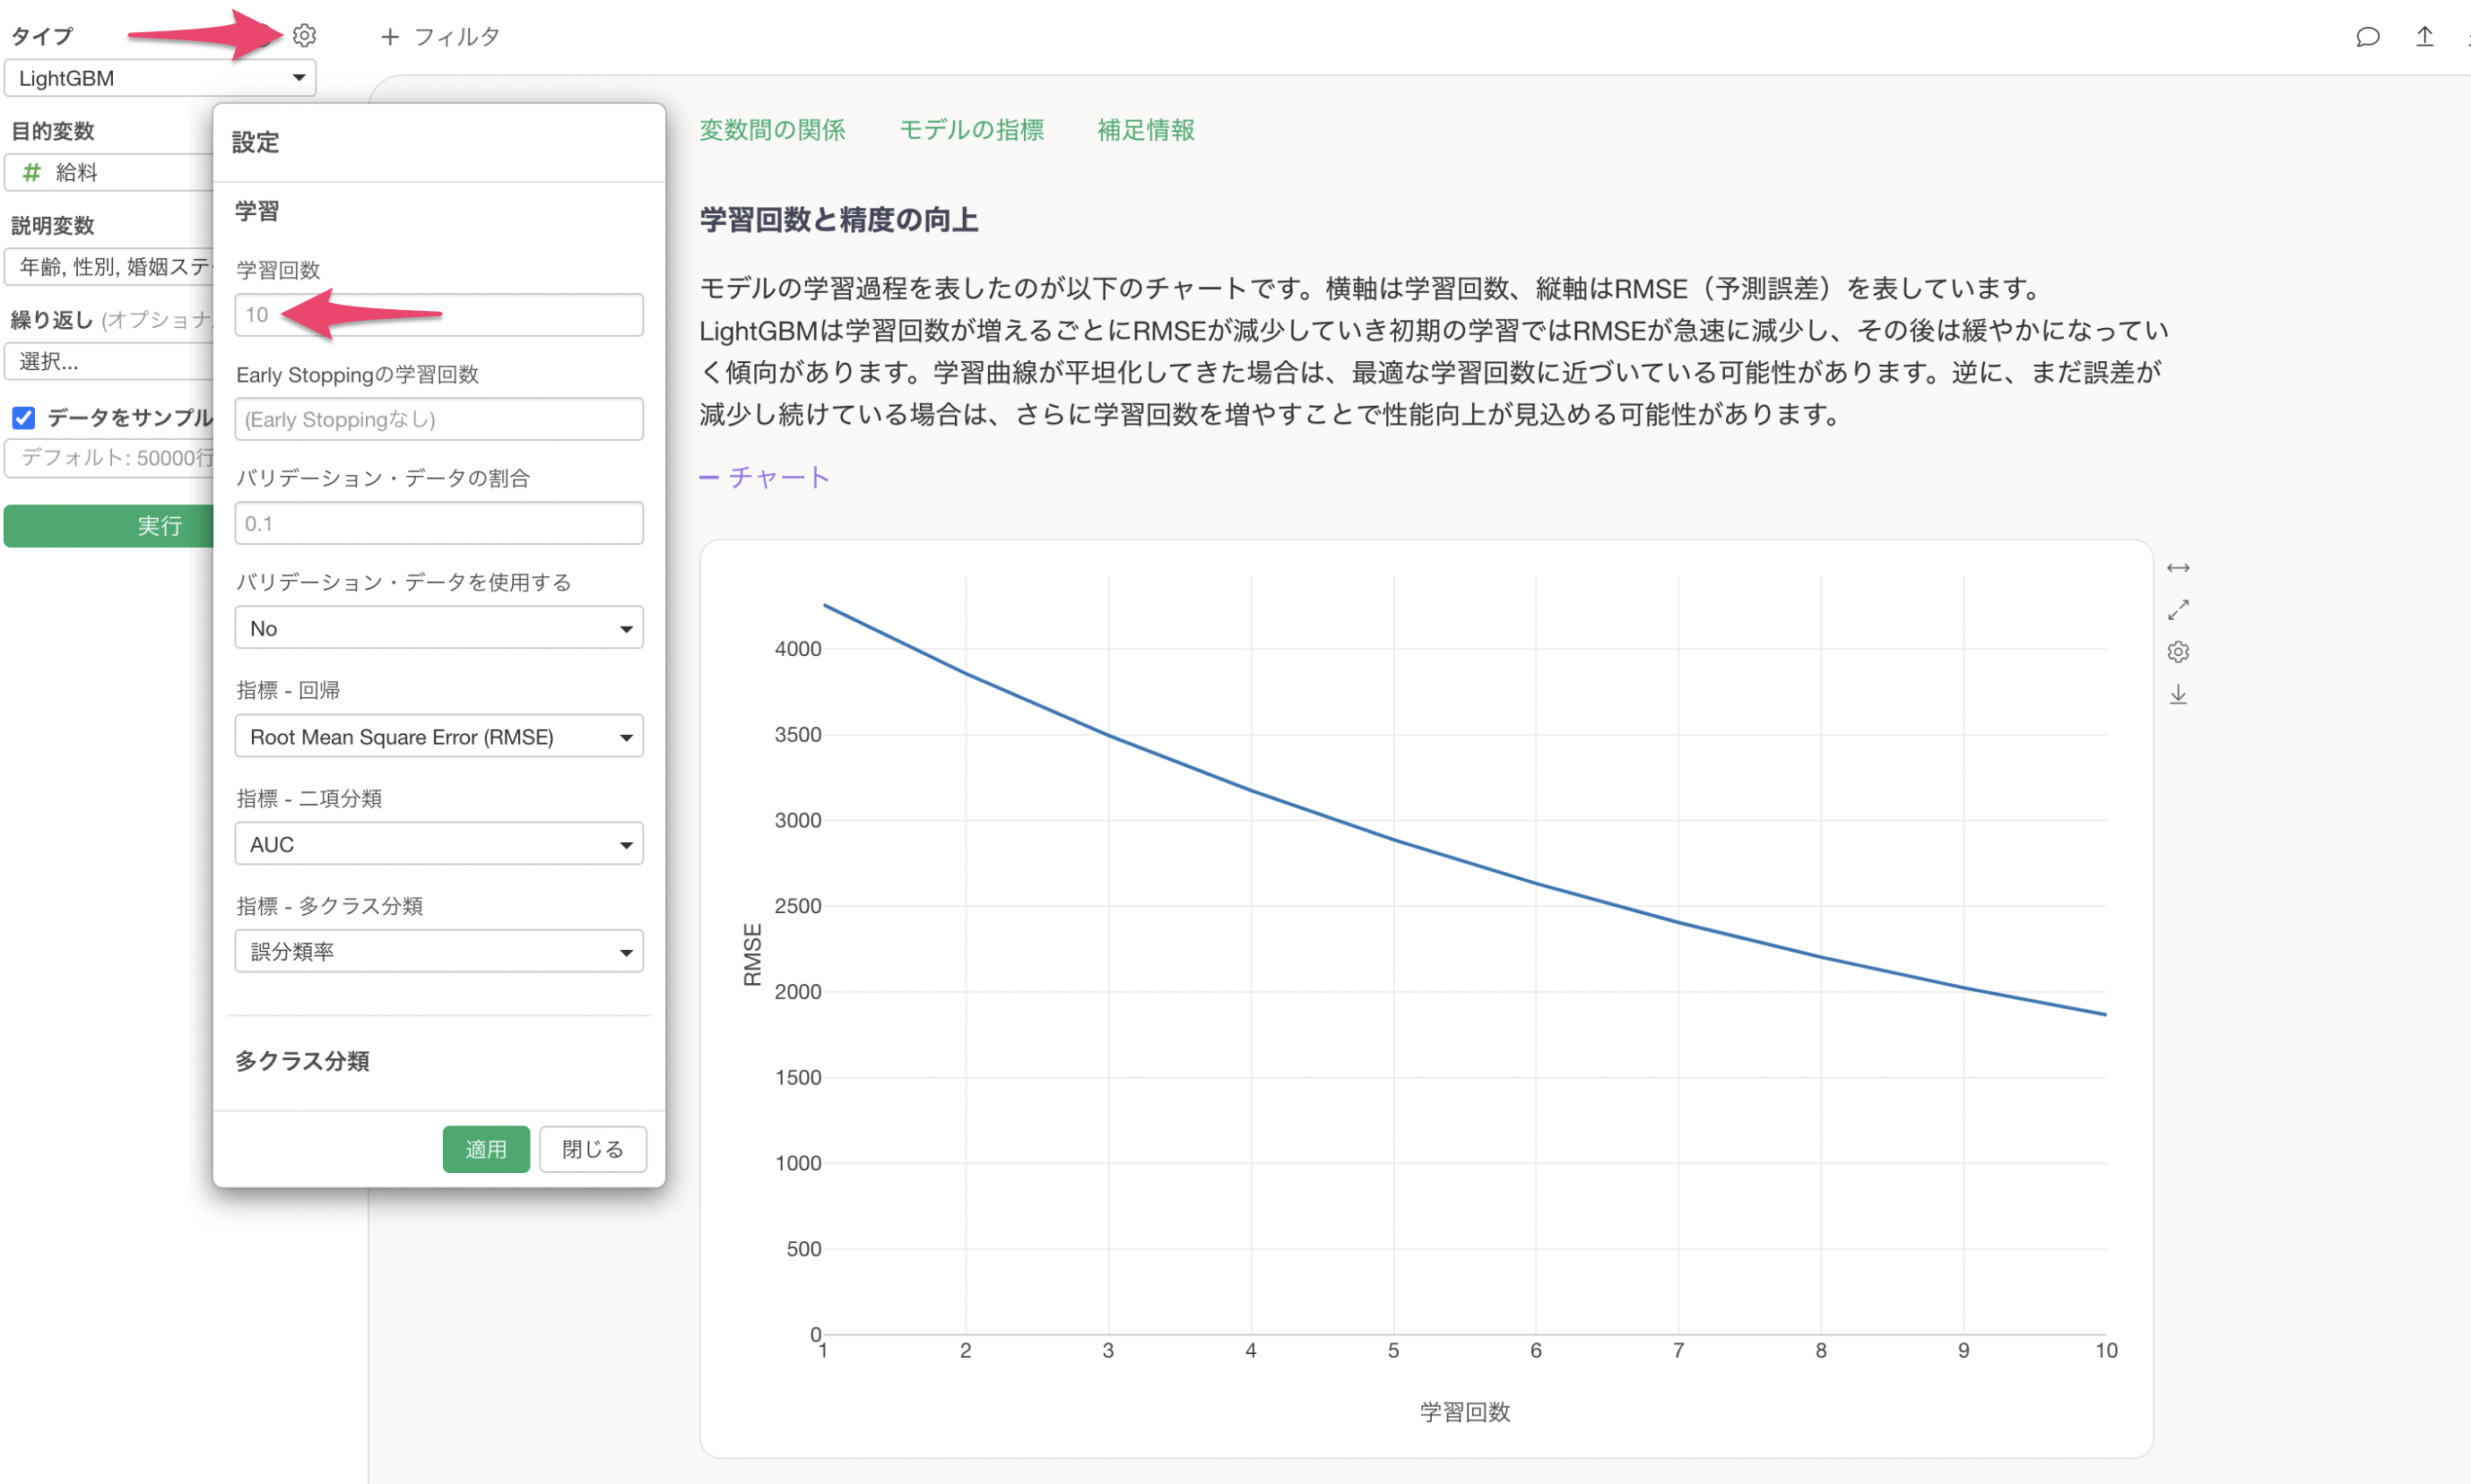This screenshot has width=2471, height=1484.
Task: Open the LightGBM type dropdown
Action: pos(160,78)
